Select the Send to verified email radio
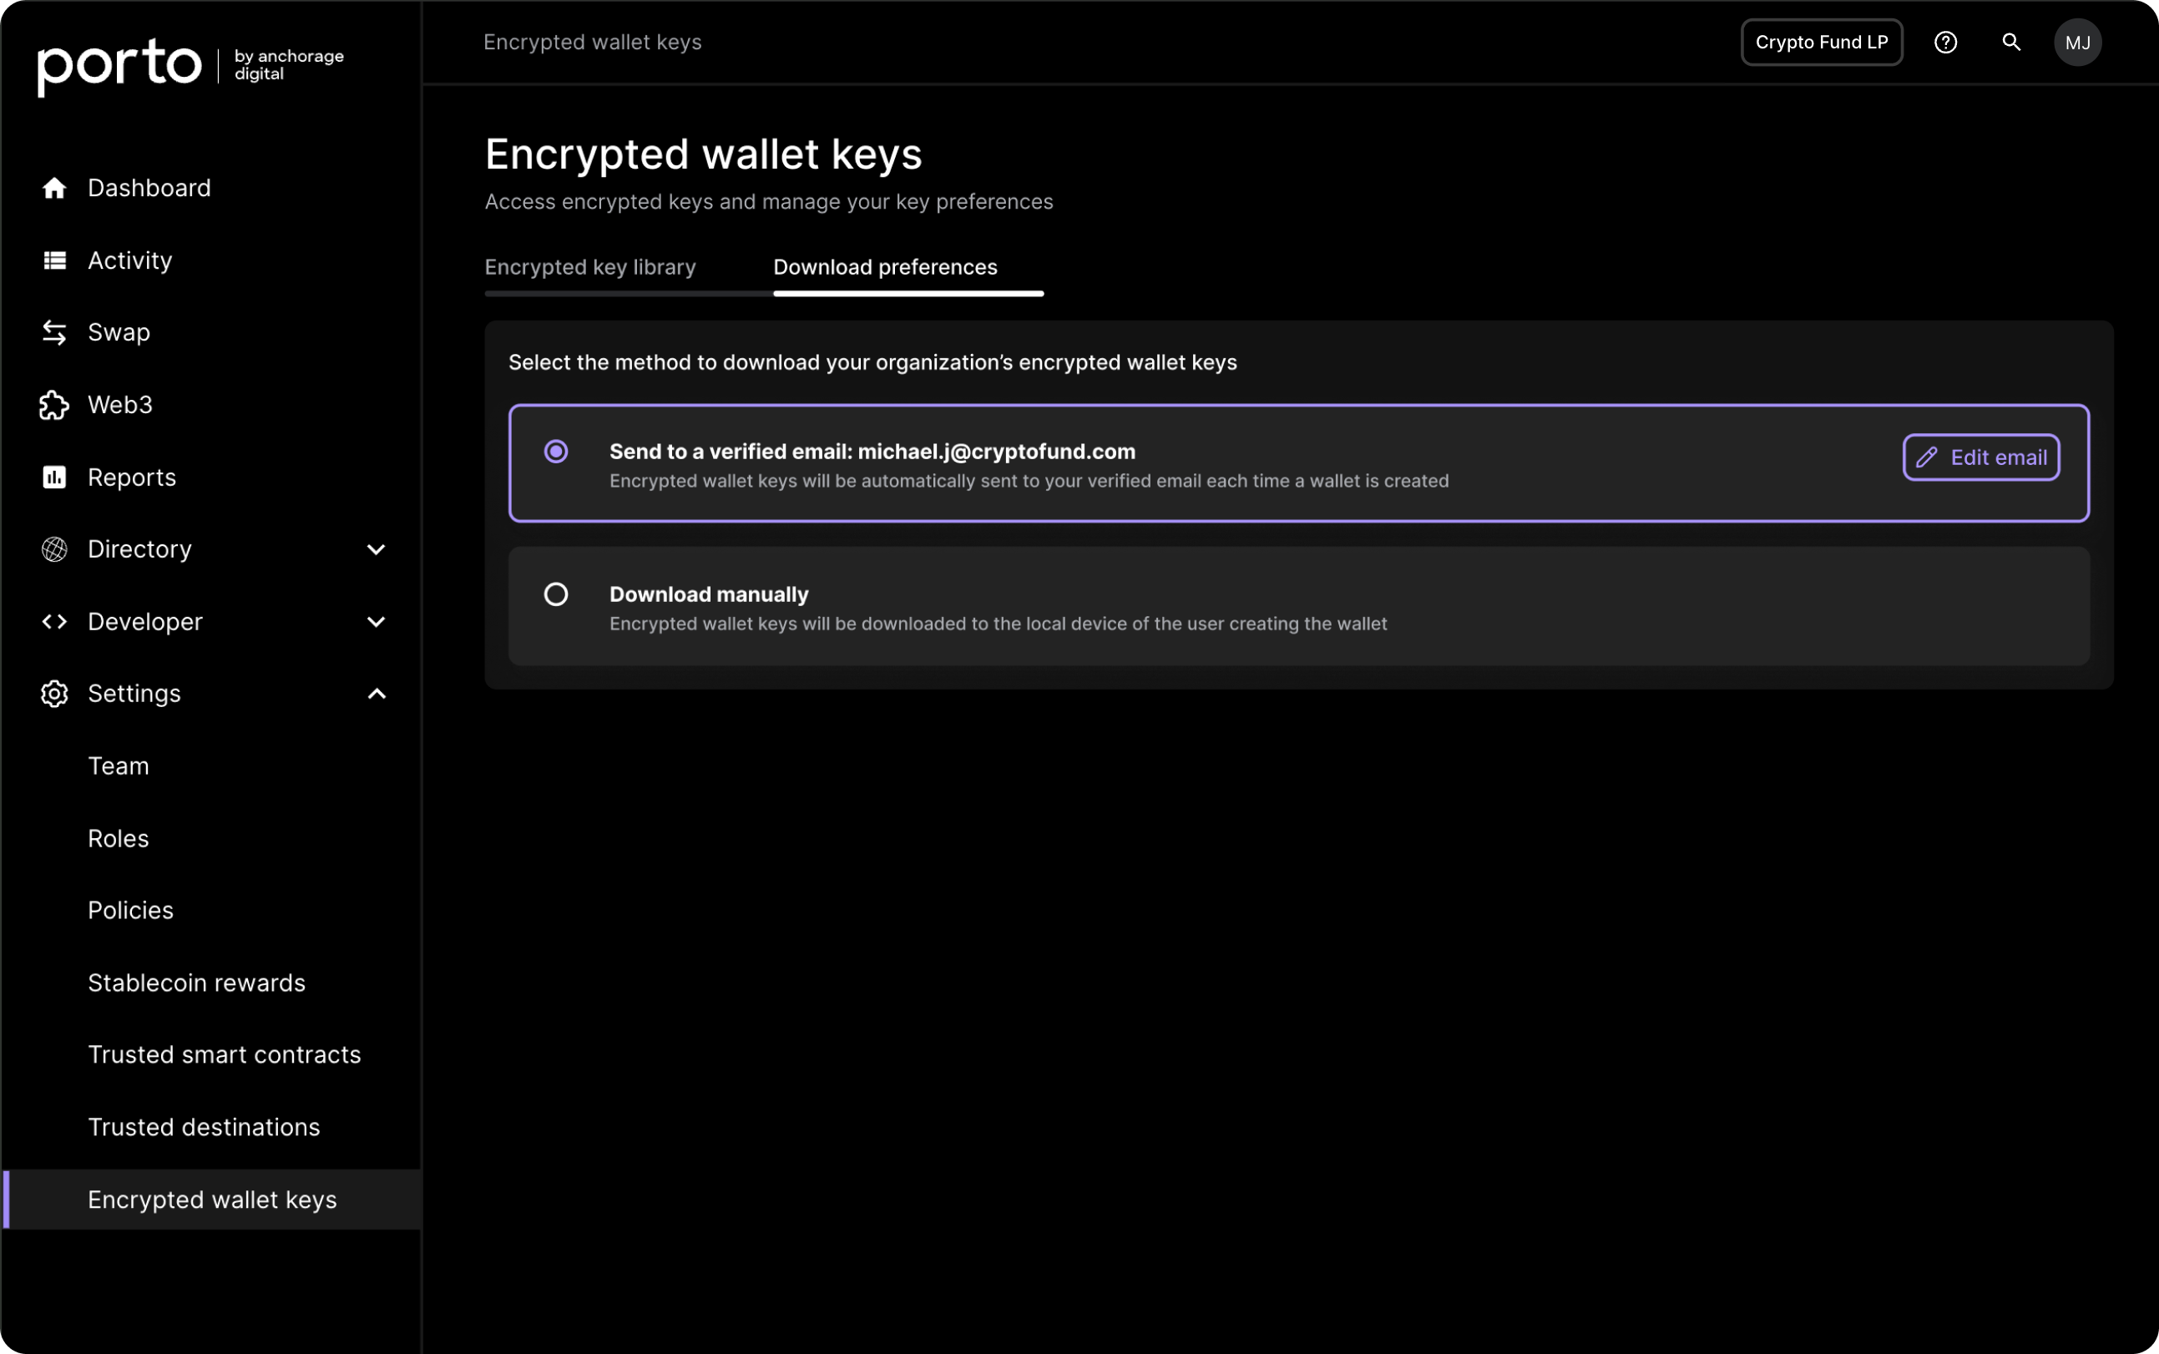This screenshot has width=2159, height=1354. 556,452
